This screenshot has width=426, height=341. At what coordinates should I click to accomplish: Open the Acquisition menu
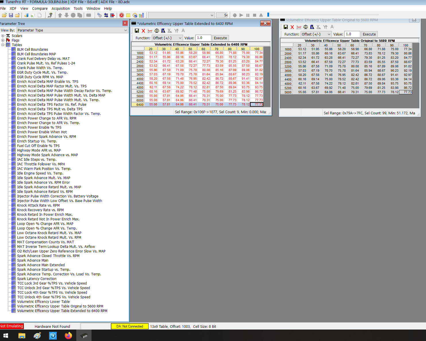pyautogui.click(x=61, y=9)
